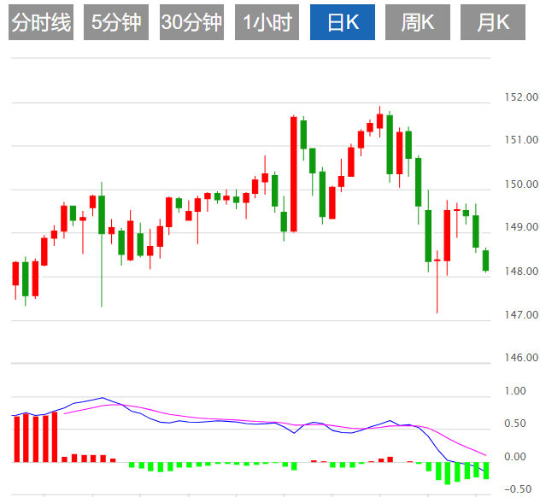Switch to the 分时线 chart tab
Image resolution: width=540 pixels, height=497 pixels.
(x=41, y=22)
